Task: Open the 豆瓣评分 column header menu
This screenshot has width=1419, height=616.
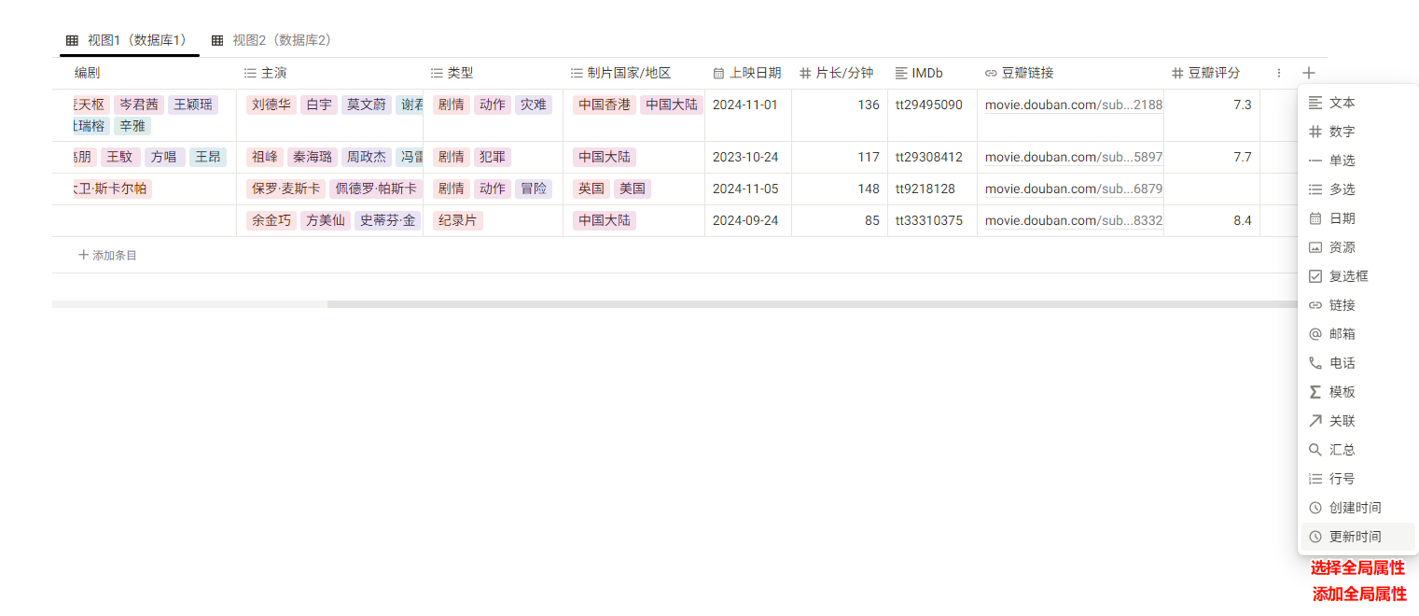Action: [1212, 73]
